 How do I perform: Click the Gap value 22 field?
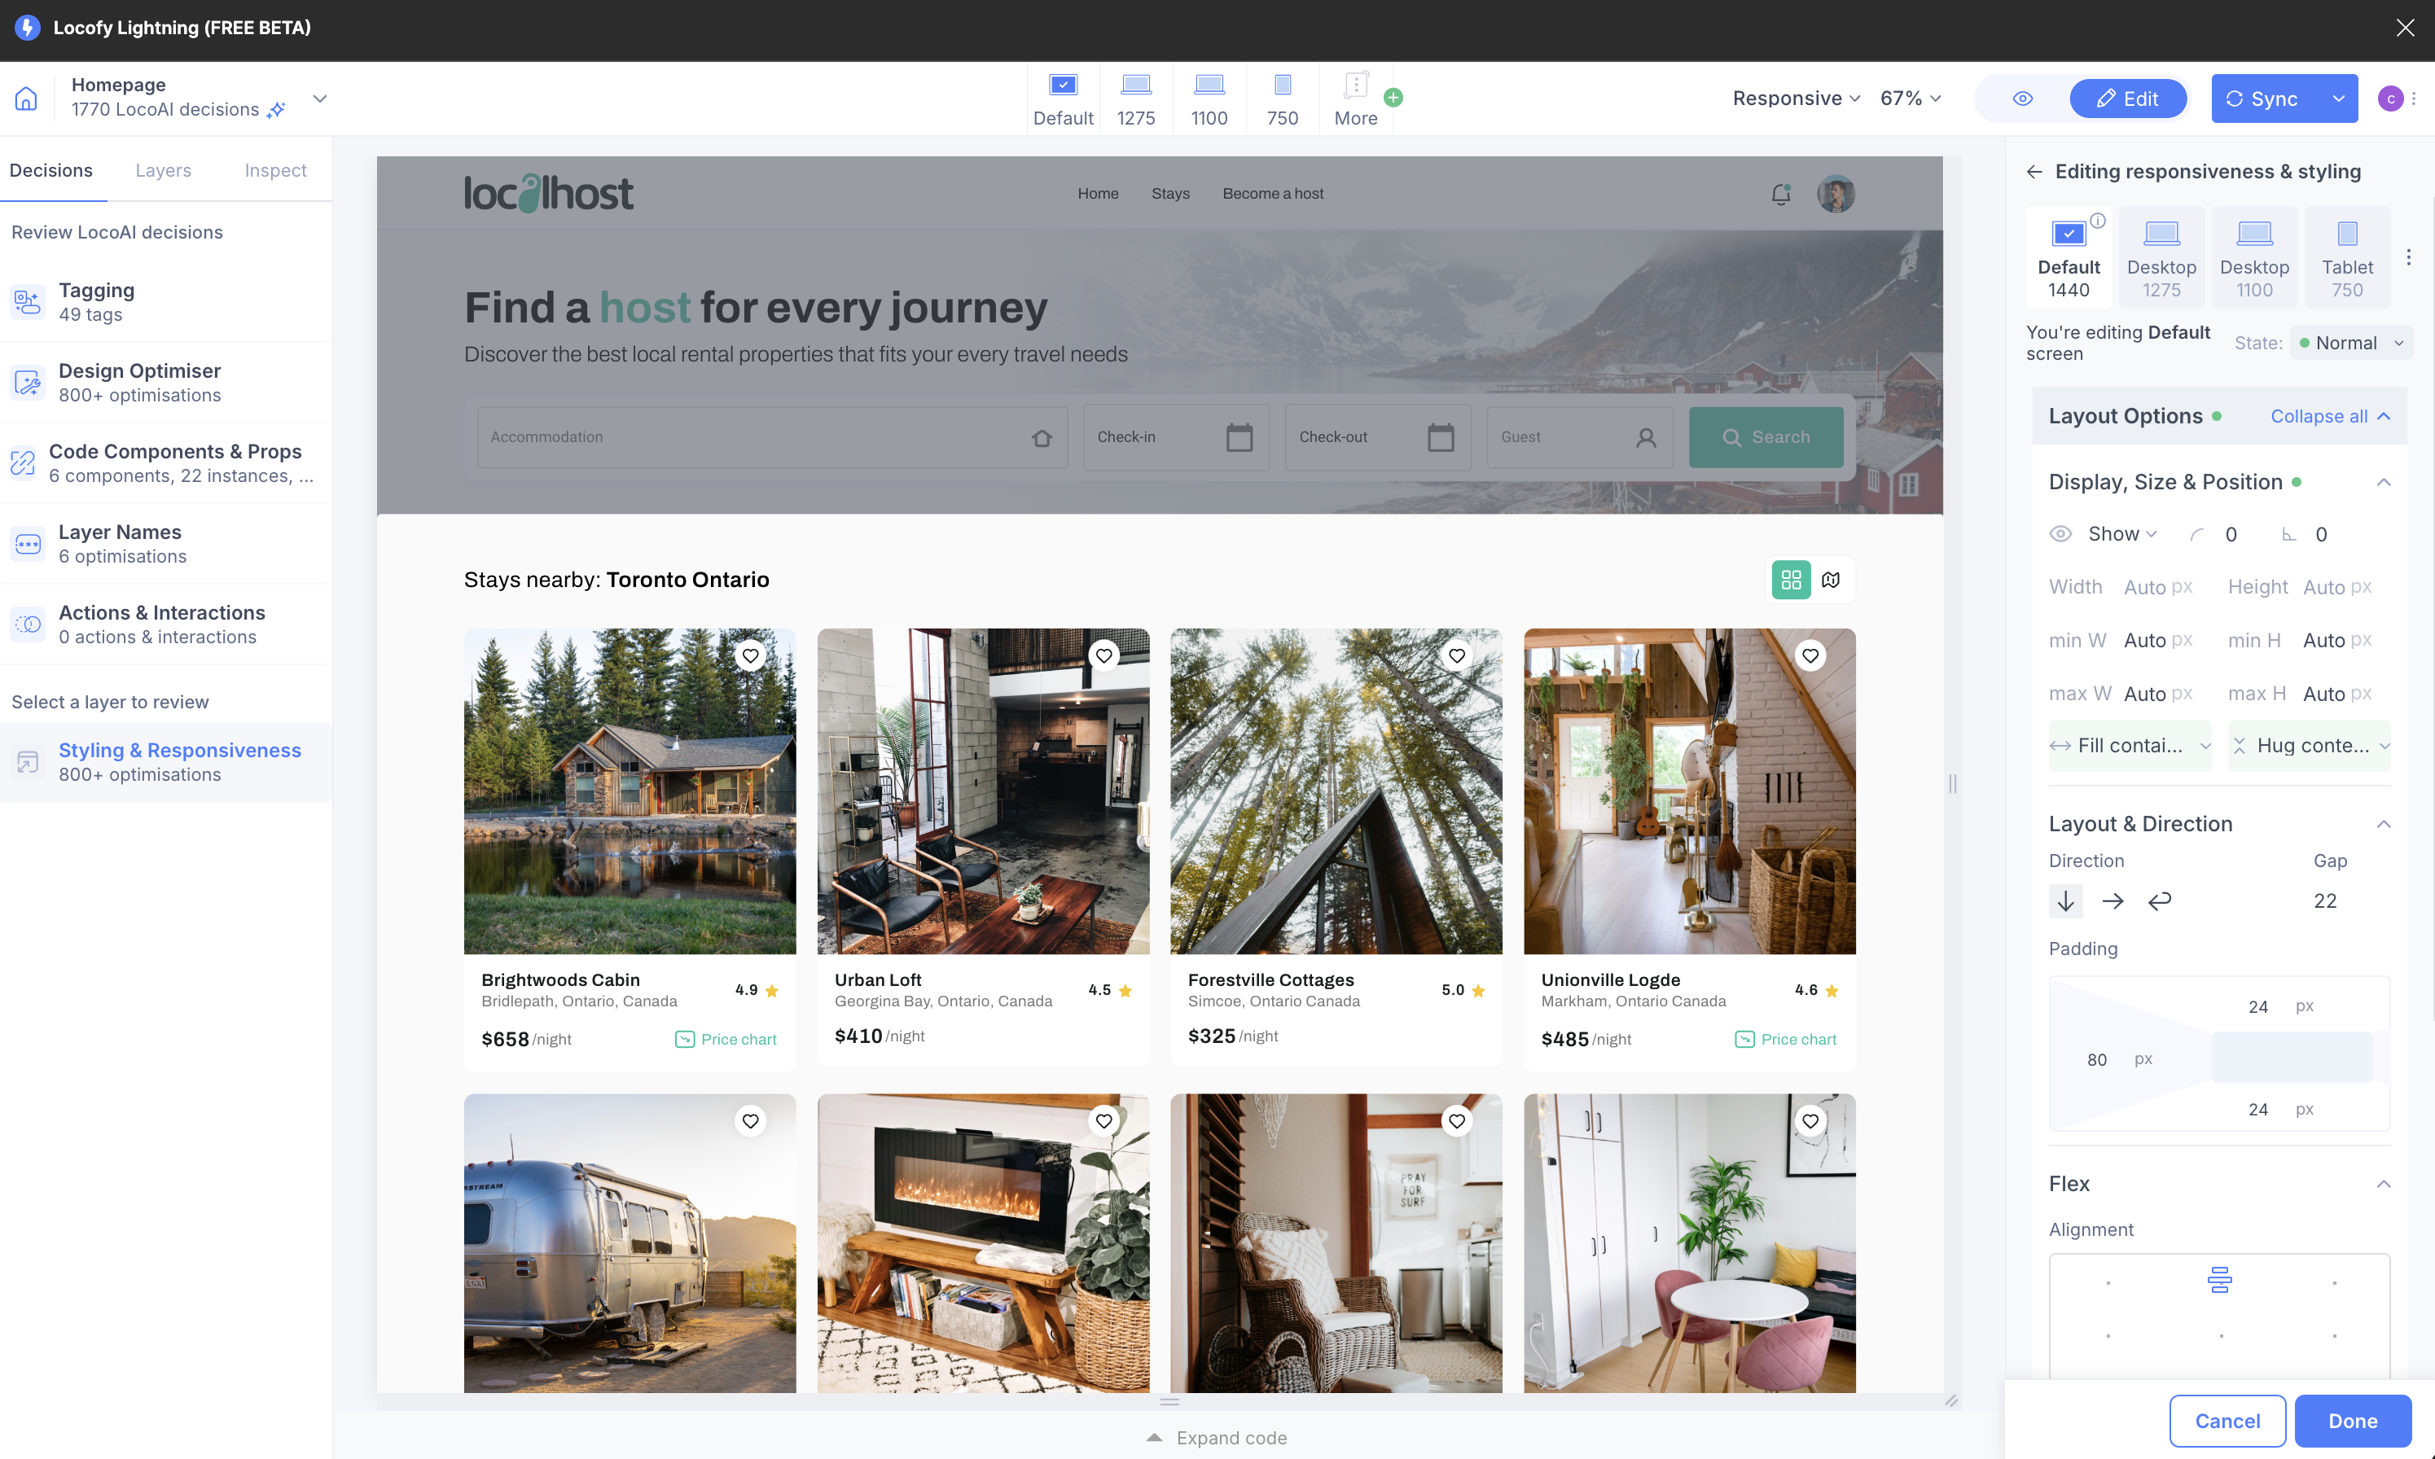coord(2325,900)
